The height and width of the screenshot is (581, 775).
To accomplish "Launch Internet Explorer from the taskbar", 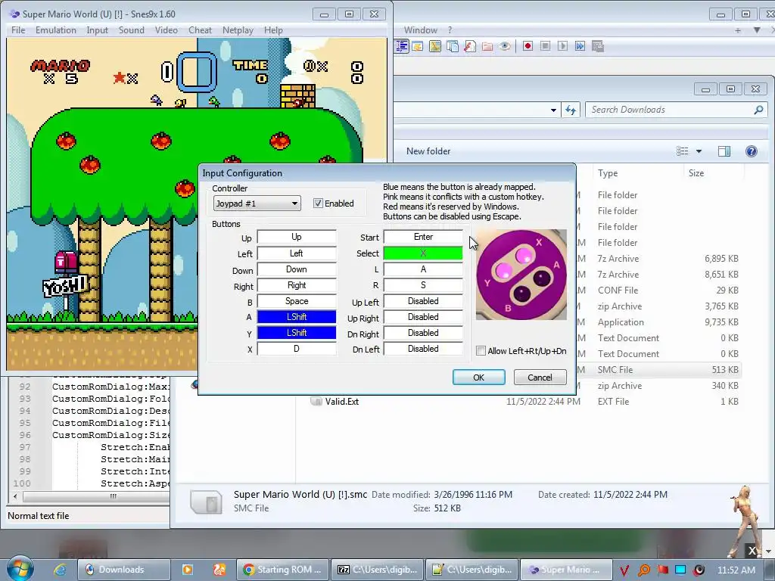I will pyautogui.click(x=60, y=570).
